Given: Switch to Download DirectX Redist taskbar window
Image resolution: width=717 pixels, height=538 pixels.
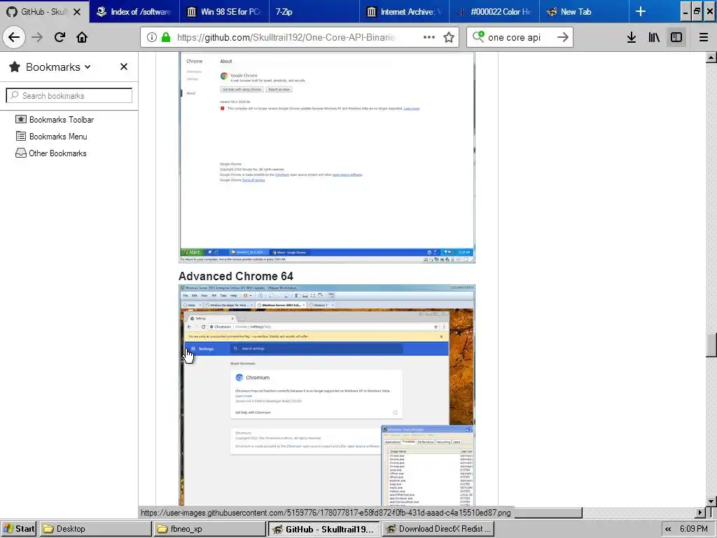Looking at the screenshot, I should point(438,529).
